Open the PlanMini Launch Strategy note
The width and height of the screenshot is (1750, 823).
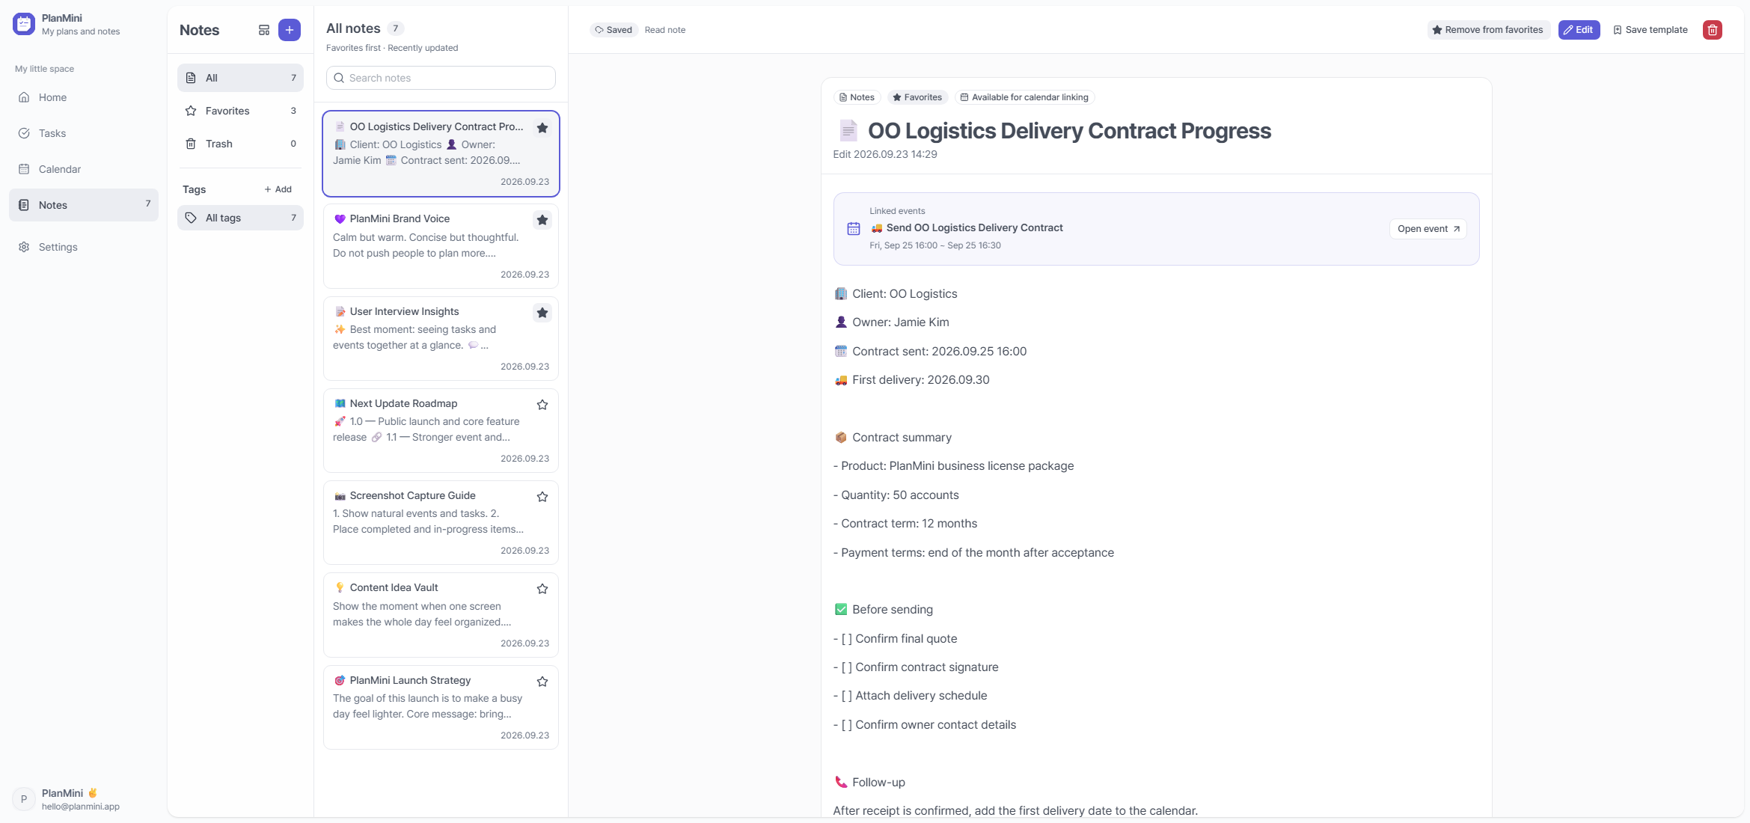click(x=441, y=707)
